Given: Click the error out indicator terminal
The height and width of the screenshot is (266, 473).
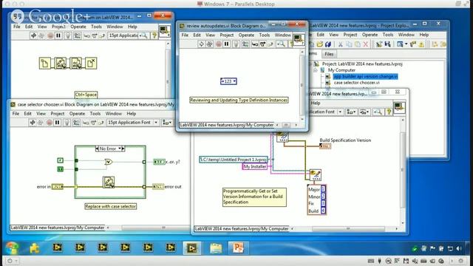Looking at the screenshot, I should (x=158, y=187).
